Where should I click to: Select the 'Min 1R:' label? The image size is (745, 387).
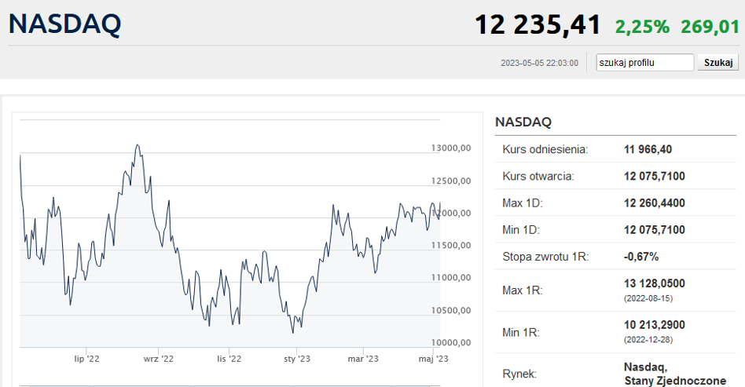point(521,332)
